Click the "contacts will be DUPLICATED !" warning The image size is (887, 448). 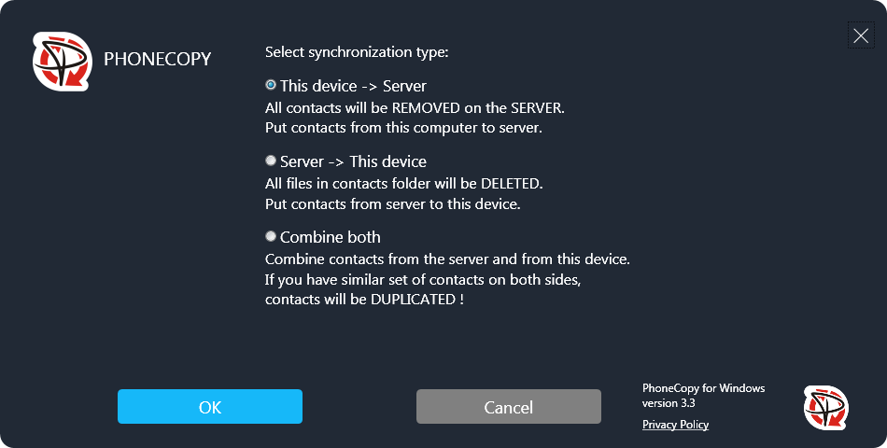(x=364, y=300)
